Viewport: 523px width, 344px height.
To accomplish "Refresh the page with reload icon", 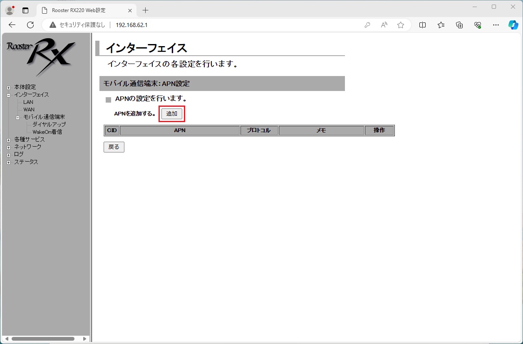I will [x=30, y=25].
